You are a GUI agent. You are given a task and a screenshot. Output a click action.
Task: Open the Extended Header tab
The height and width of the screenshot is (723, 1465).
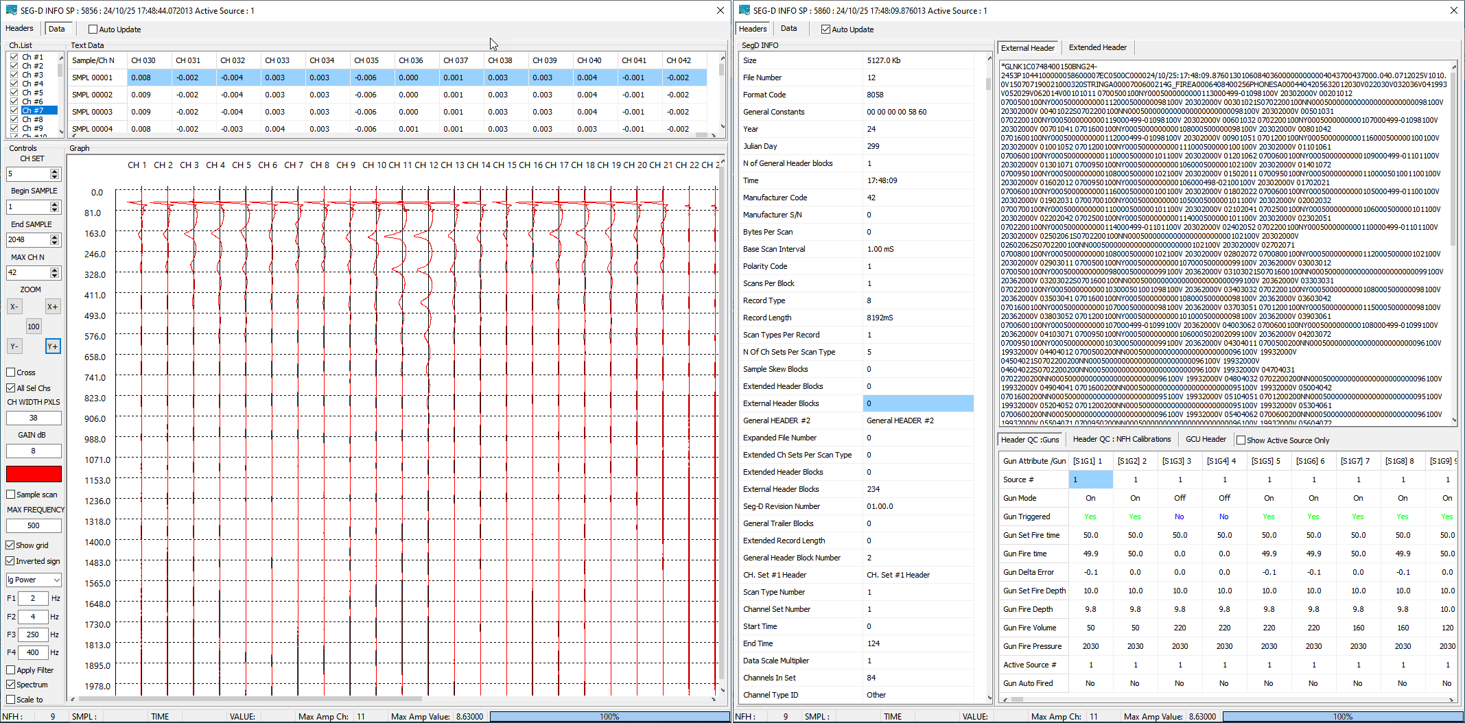click(1097, 48)
